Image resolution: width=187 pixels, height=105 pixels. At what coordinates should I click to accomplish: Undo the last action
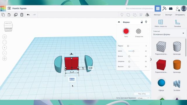click(28, 15)
